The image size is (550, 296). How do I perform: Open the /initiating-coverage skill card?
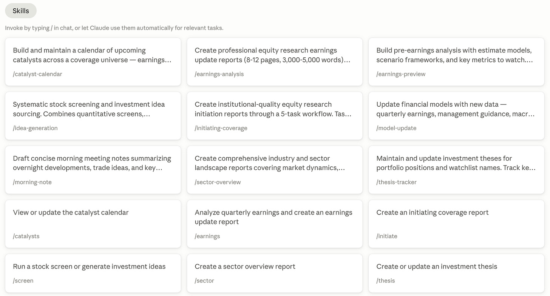coord(275,116)
